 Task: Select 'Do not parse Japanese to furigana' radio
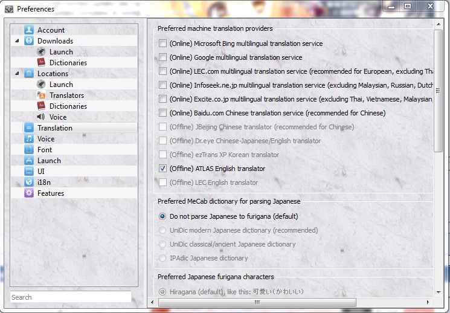pos(162,216)
